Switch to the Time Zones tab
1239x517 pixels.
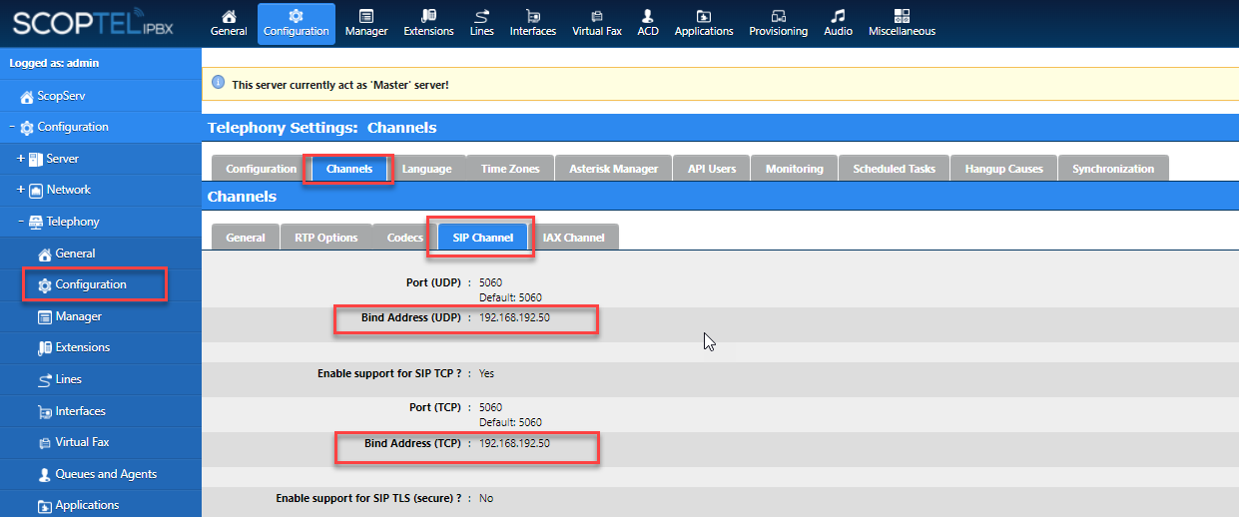tap(510, 169)
